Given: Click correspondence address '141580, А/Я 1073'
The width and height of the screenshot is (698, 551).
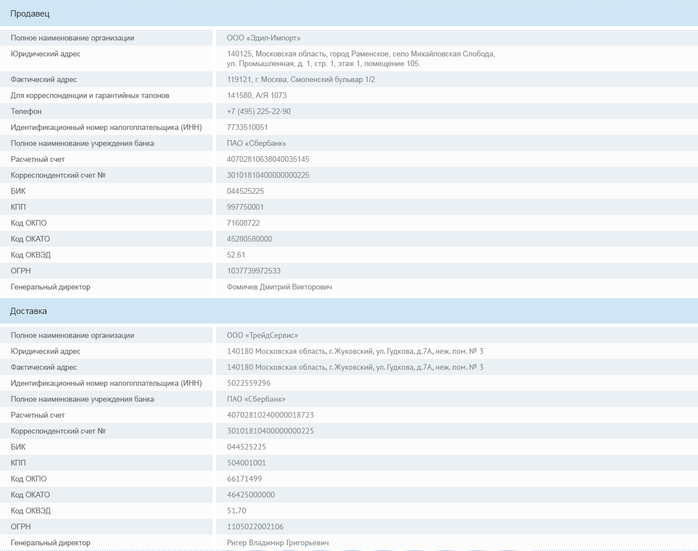Looking at the screenshot, I should 257,95.
